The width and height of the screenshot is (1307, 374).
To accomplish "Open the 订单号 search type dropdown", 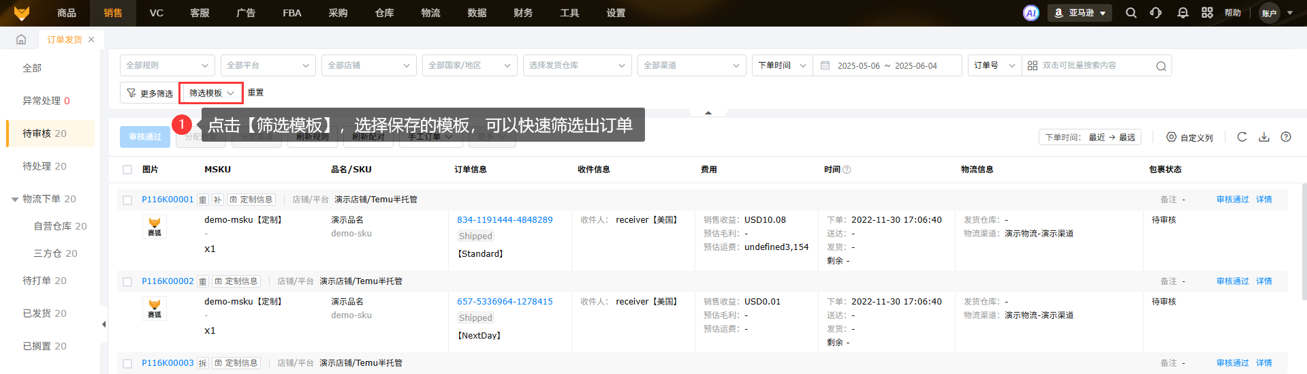I will coord(994,65).
